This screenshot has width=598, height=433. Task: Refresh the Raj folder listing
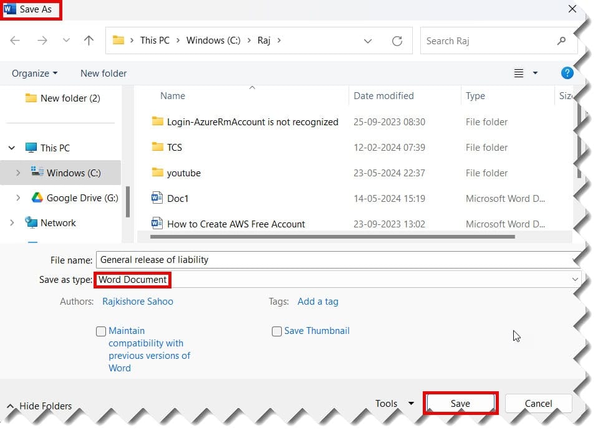(397, 40)
